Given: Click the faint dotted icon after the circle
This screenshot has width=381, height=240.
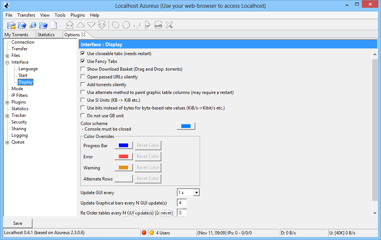Looking at the screenshot, I should click(x=137, y=25).
